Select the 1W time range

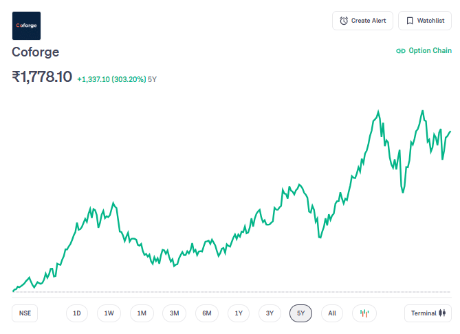click(109, 313)
